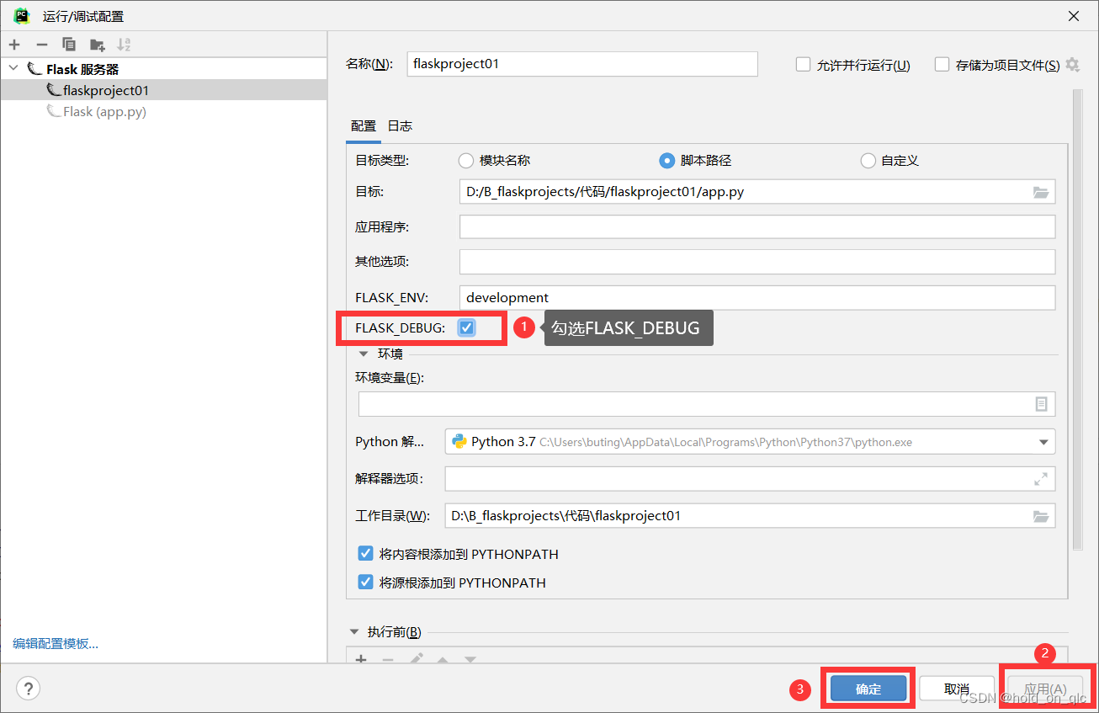Click the 确定 button
Screen dimensions: 1099x713
coord(868,689)
